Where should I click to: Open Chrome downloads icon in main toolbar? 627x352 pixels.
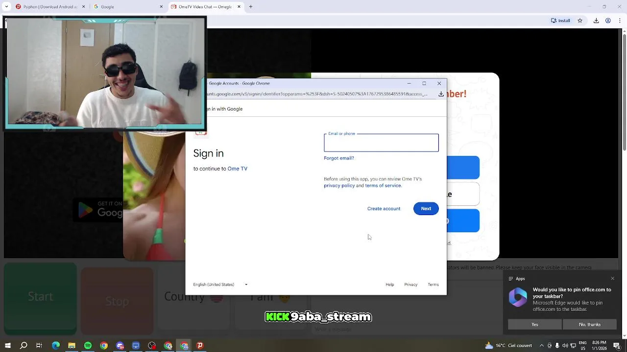(596, 21)
